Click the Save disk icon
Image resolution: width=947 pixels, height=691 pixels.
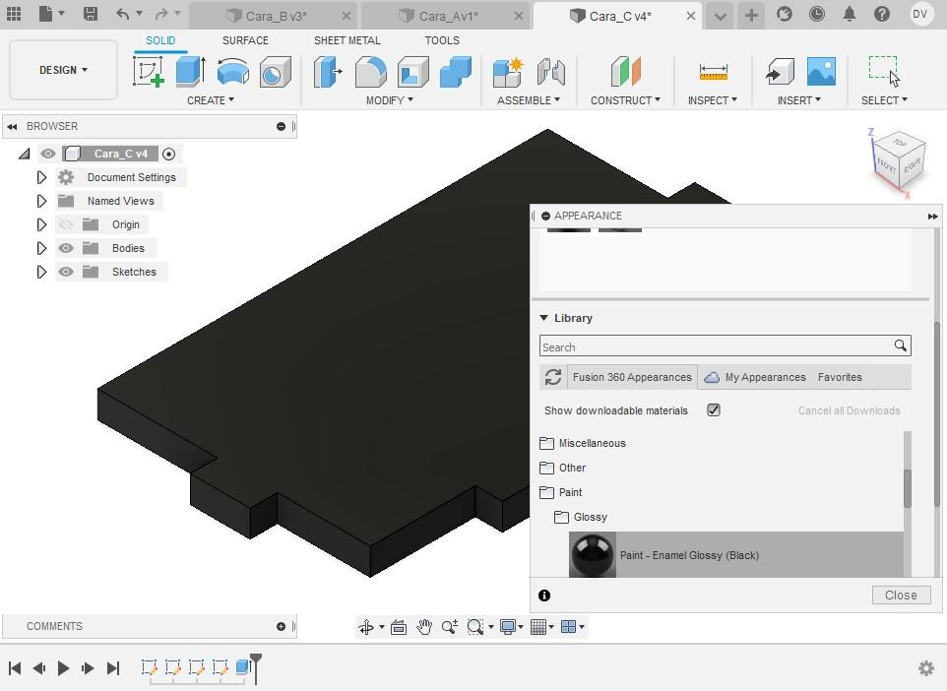click(x=90, y=14)
